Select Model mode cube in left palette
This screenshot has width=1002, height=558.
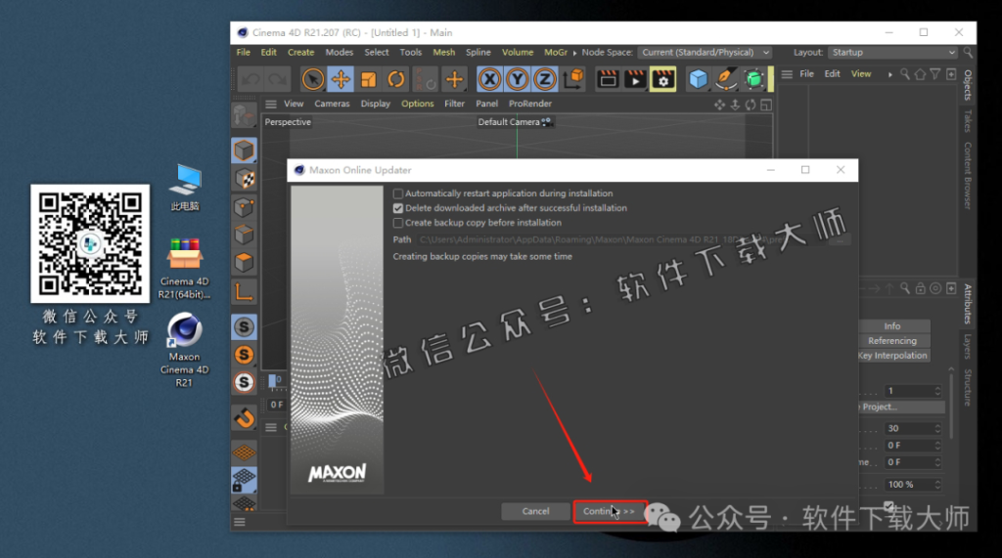click(244, 150)
